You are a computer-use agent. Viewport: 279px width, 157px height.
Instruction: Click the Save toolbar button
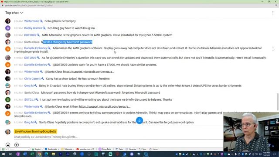(119, 149)
